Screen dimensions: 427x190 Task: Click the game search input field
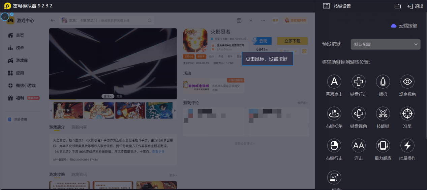[x=107, y=20]
